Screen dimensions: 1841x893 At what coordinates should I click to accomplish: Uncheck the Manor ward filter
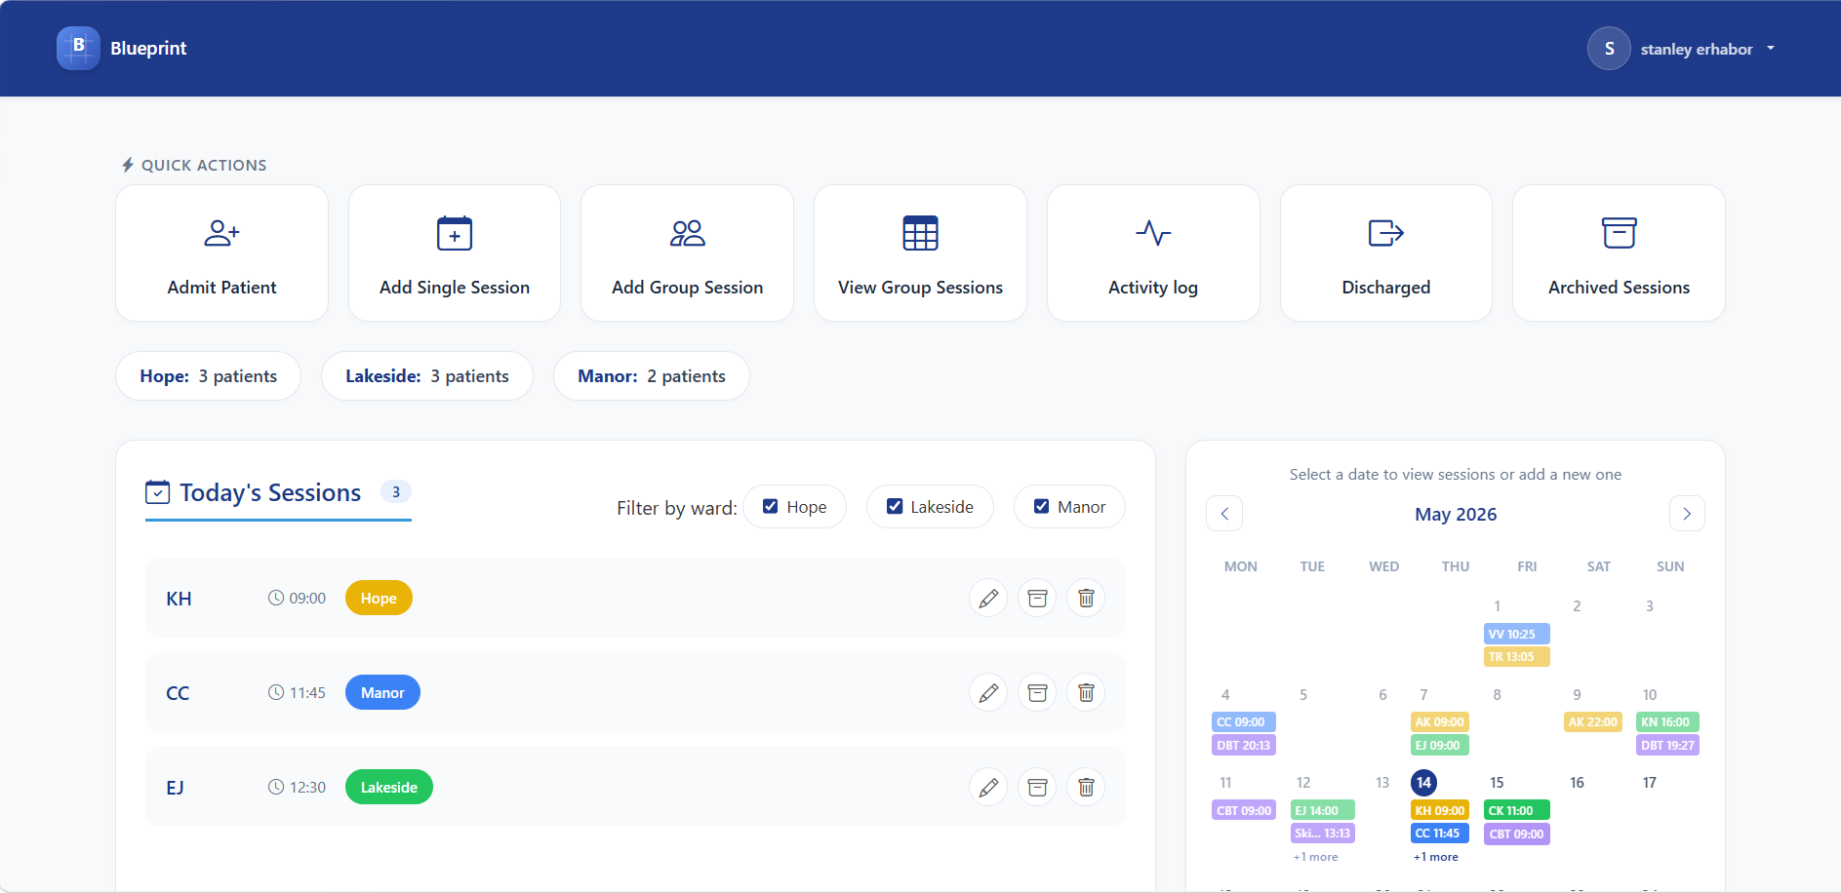(x=1041, y=506)
